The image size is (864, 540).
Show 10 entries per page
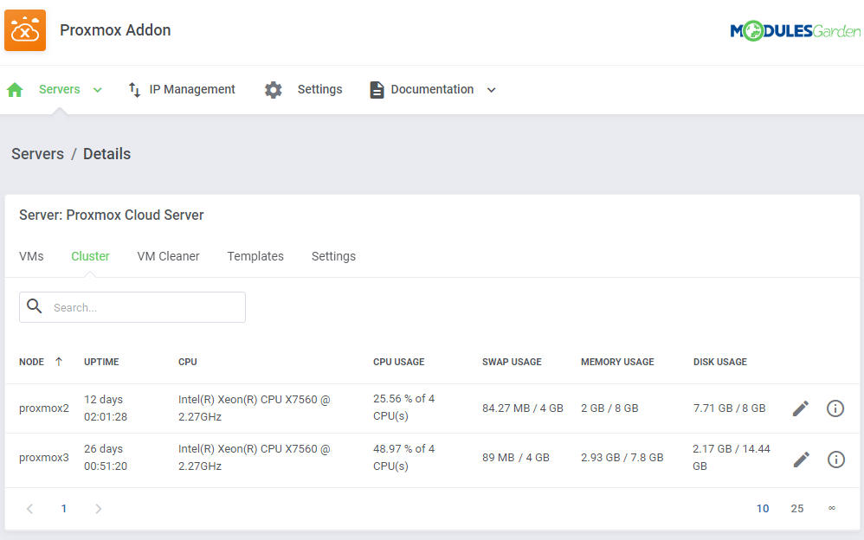763,509
